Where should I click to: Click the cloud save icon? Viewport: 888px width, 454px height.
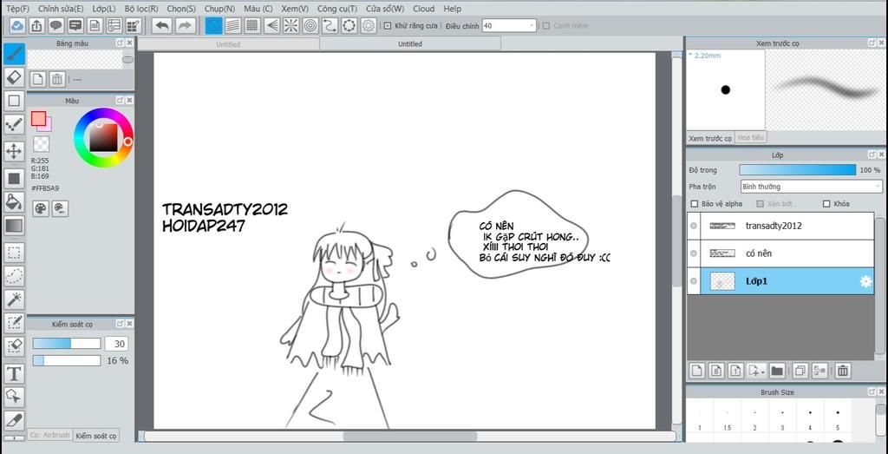click(x=17, y=25)
